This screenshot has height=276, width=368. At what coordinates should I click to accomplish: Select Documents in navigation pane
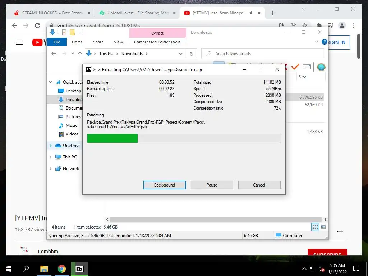(x=70, y=108)
